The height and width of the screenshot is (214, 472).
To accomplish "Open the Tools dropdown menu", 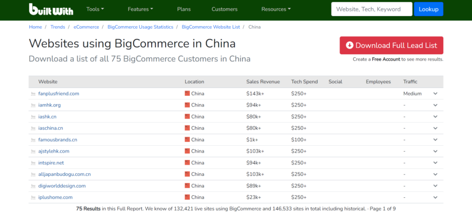I will pyautogui.click(x=95, y=9).
